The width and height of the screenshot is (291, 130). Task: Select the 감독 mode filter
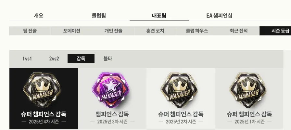pos(81,59)
